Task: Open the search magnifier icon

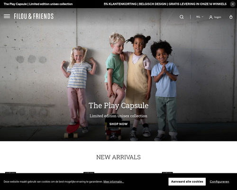Action: coord(182,17)
